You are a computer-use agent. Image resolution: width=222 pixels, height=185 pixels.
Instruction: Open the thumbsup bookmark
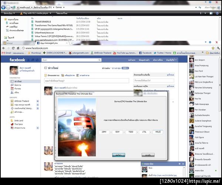35,53
